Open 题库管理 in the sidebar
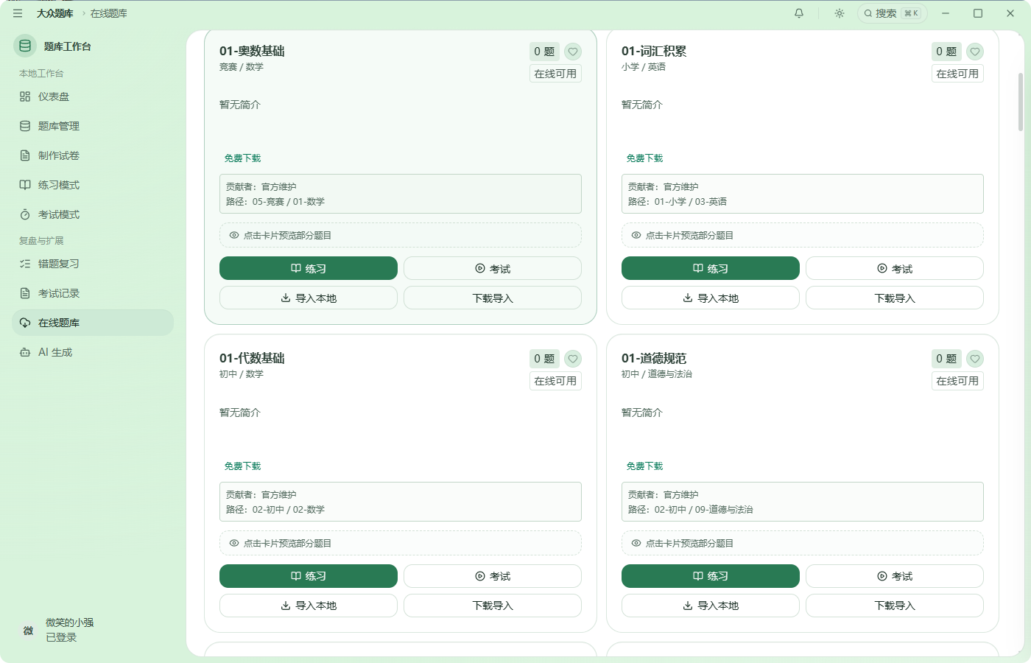Image resolution: width=1031 pixels, height=663 pixels. (x=93, y=126)
